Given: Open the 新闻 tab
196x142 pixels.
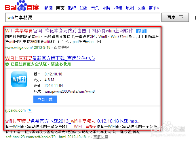Looking at the screenshot, I should (49, 8).
